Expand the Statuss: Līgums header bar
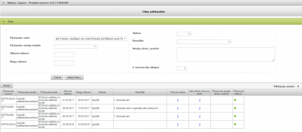This screenshot has width=302, height=132. click(x=4, y=3)
